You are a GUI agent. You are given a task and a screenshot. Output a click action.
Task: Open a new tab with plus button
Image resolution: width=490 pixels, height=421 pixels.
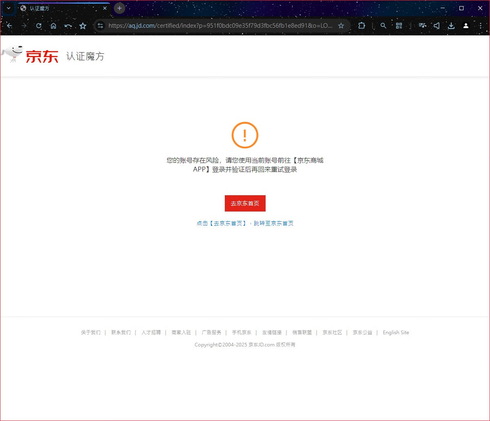pyautogui.click(x=119, y=8)
